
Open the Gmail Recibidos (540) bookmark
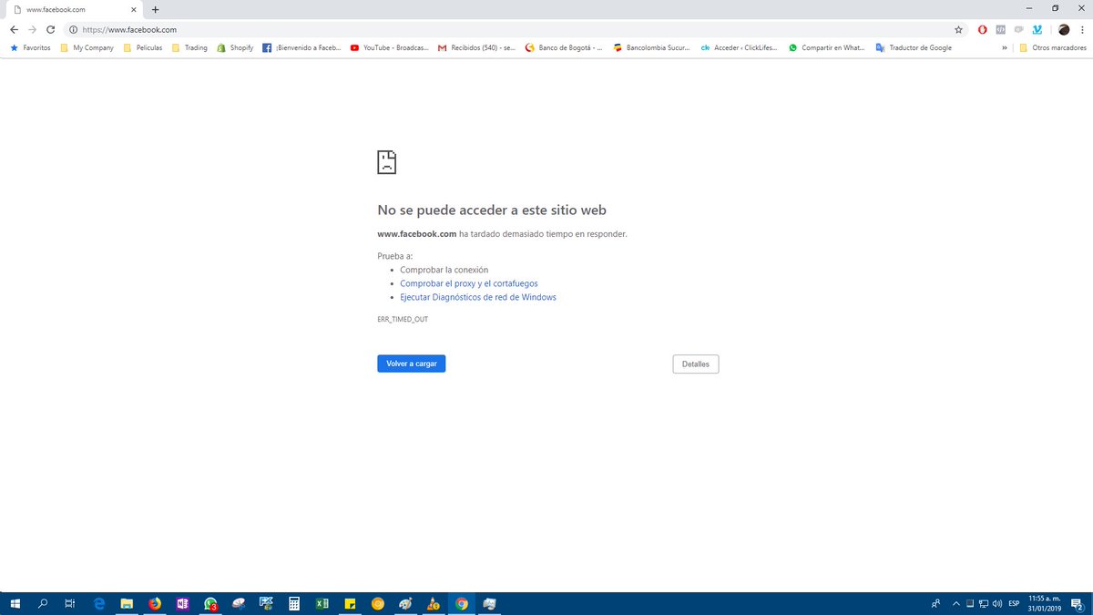pos(477,47)
